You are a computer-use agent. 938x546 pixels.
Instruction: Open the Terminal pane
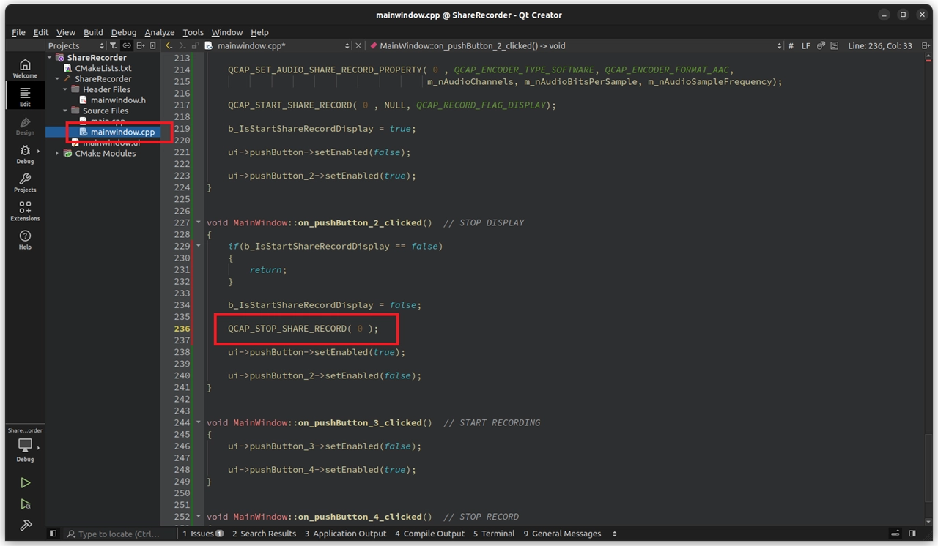click(493, 534)
